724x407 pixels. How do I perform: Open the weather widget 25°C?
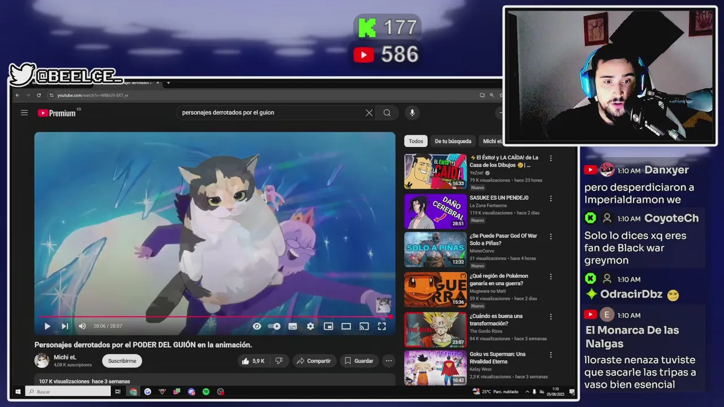(x=497, y=392)
